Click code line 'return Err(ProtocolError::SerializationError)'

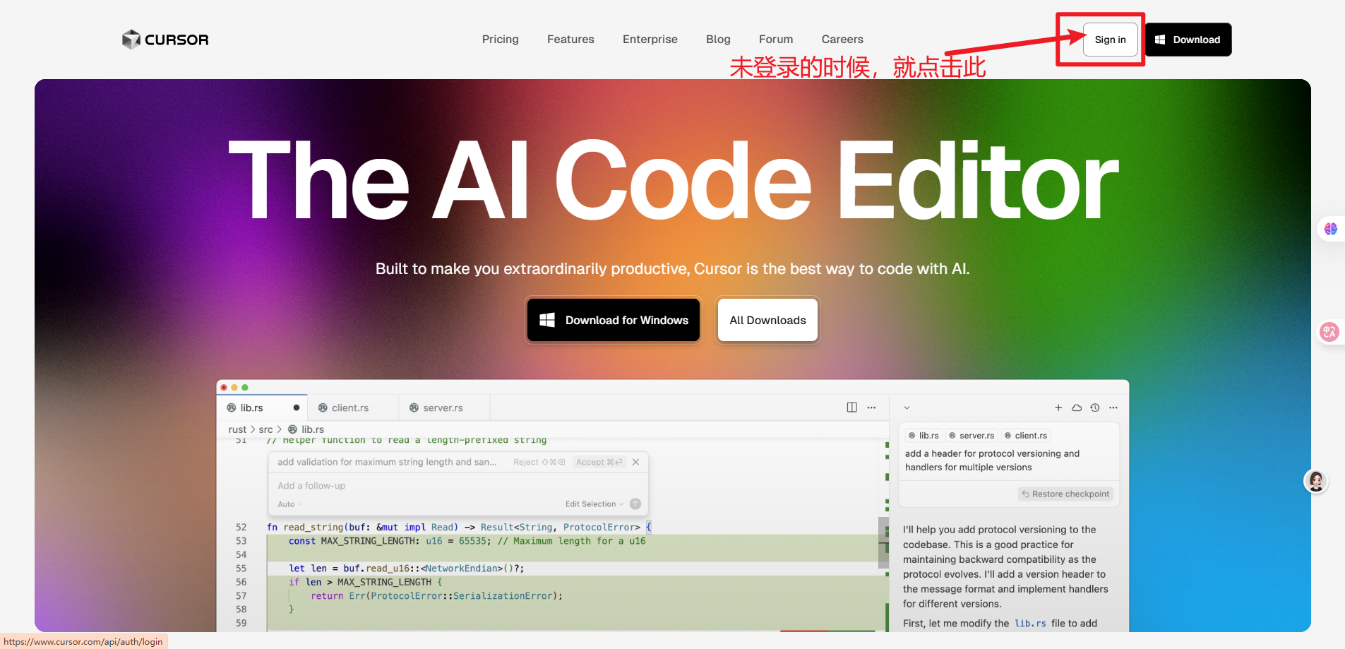tap(436, 596)
